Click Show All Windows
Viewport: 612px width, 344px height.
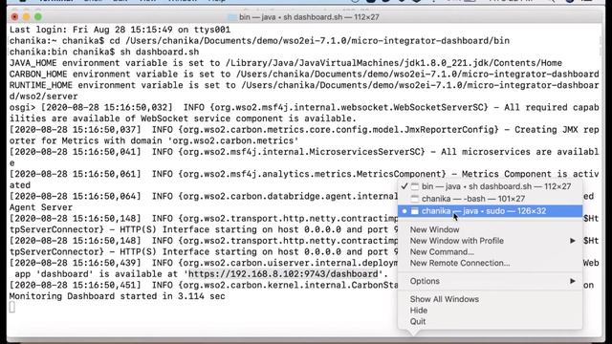(444, 299)
